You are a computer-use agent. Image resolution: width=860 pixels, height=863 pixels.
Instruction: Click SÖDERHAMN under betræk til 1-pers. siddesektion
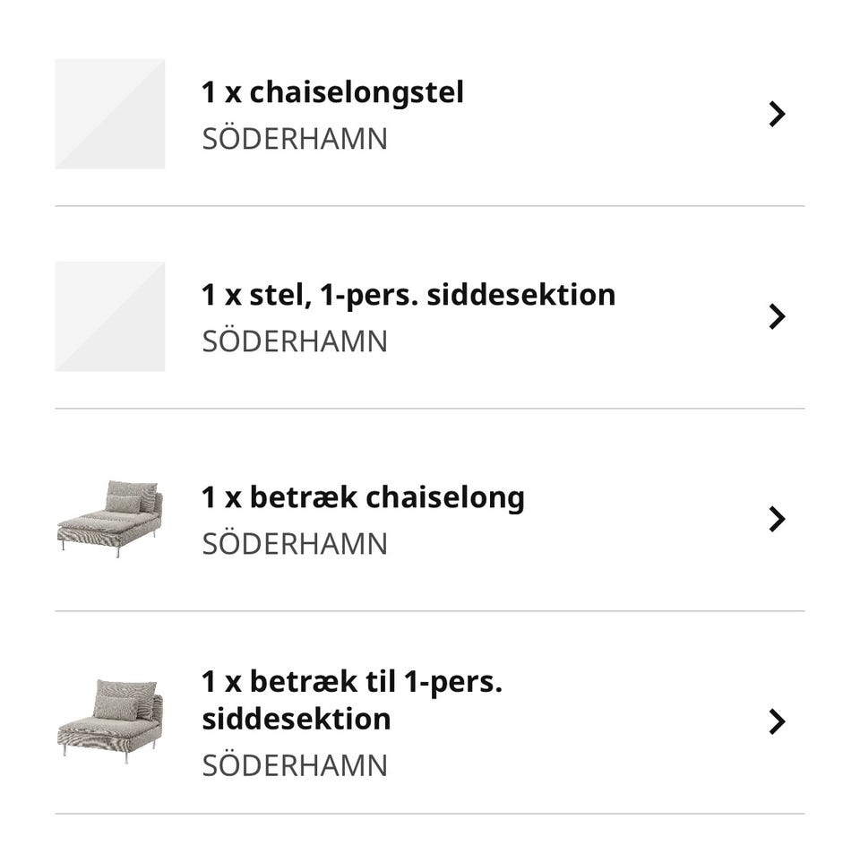(295, 766)
